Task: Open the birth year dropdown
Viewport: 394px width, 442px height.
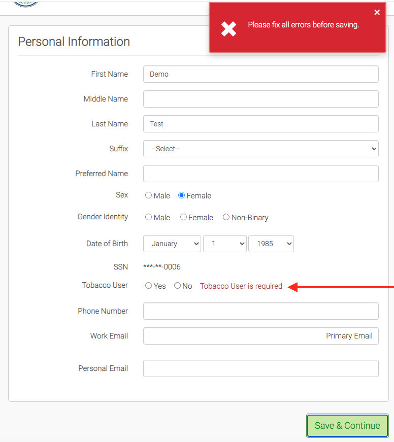Action: (271, 244)
